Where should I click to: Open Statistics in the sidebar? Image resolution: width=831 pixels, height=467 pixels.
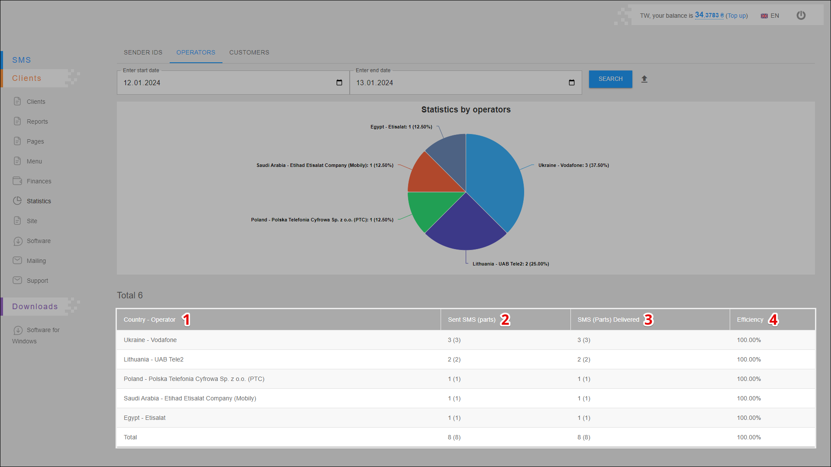(39, 201)
